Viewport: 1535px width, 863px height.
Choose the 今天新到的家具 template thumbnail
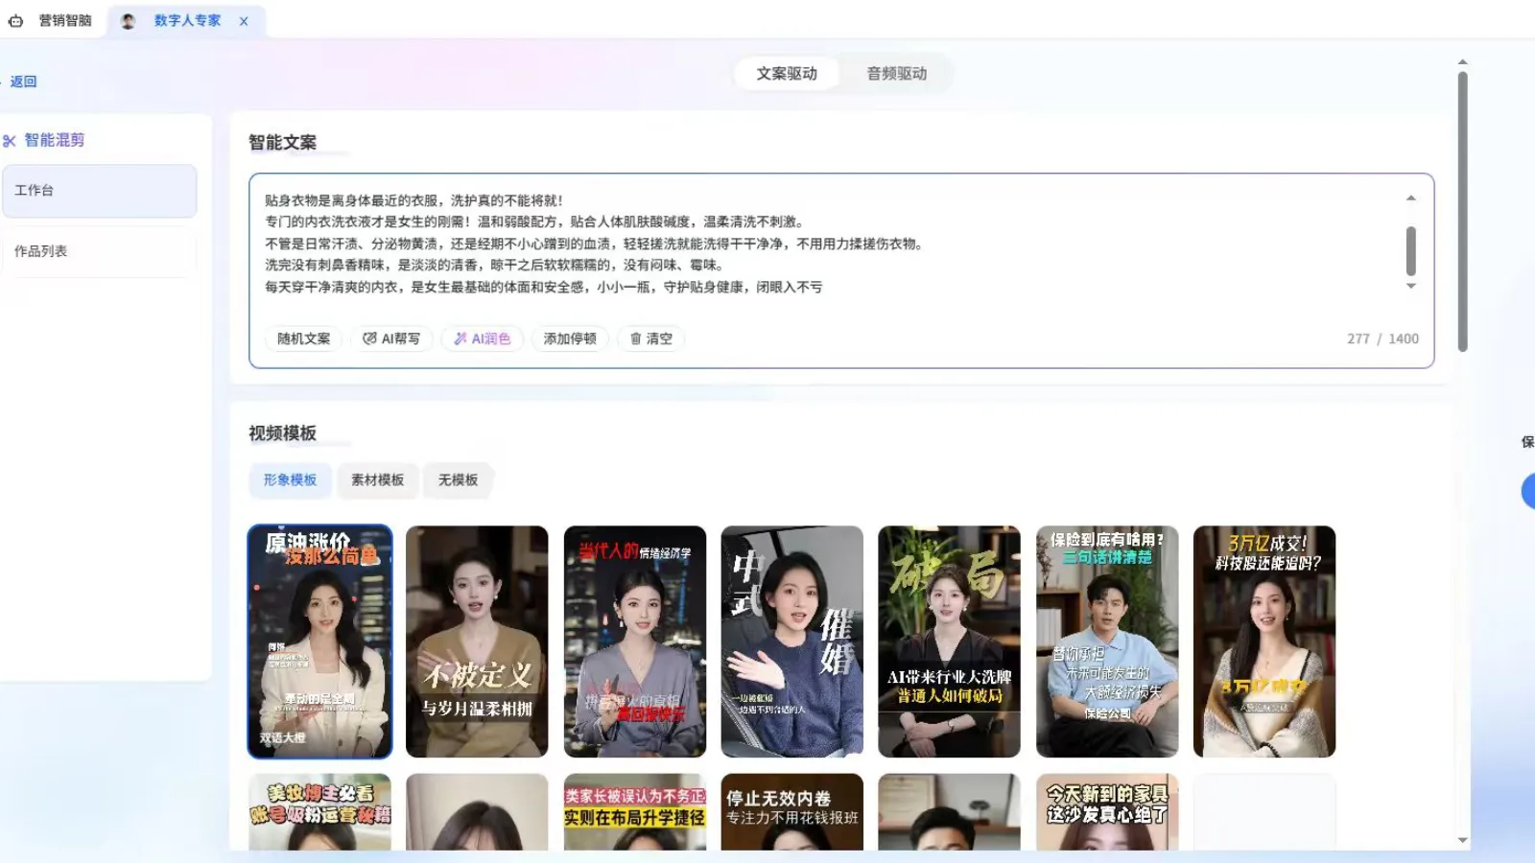(x=1107, y=812)
